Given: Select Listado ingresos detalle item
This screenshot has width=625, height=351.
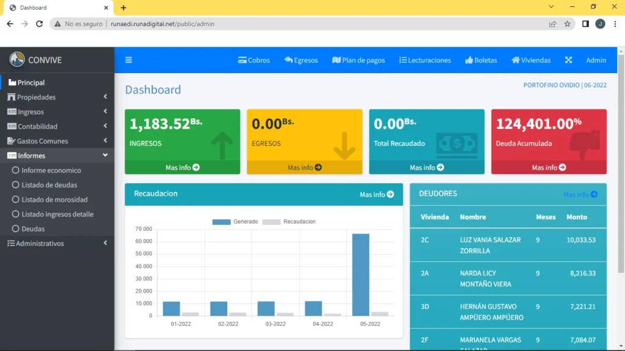Looking at the screenshot, I should coord(57,214).
